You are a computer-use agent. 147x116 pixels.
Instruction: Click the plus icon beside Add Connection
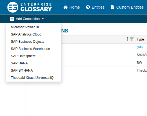(12, 19)
